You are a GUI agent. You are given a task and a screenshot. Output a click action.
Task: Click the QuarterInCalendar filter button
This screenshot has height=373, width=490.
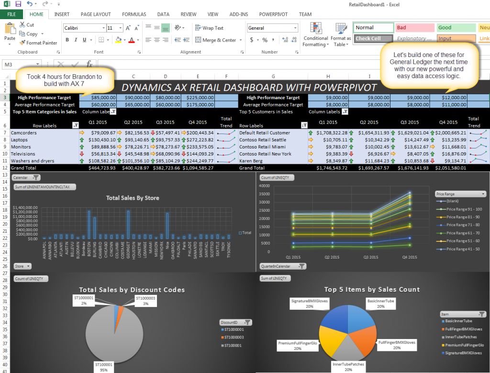click(283, 266)
